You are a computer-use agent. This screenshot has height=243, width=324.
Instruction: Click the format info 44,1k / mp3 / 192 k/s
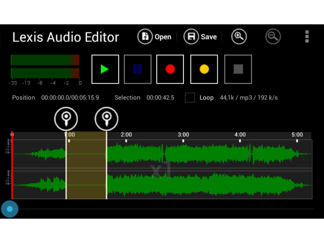click(249, 98)
